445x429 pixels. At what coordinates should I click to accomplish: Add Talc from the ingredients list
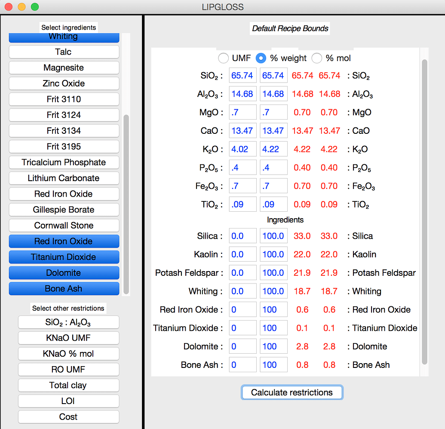pyautogui.click(x=64, y=52)
